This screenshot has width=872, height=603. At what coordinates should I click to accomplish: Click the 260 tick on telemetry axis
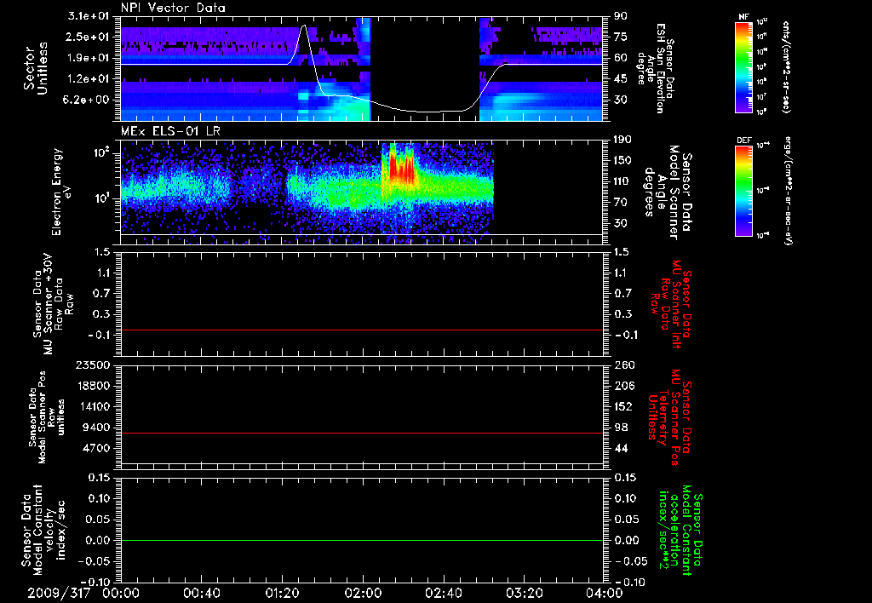(623, 365)
